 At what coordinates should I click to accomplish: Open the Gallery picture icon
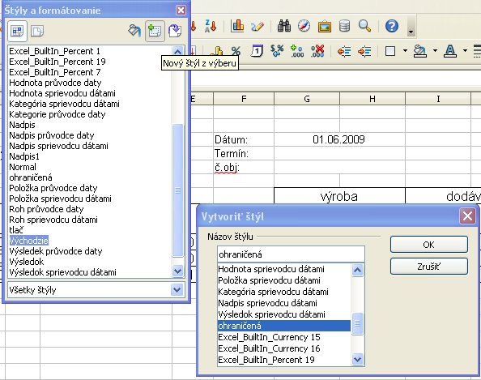pyautogui.click(x=325, y=27)
